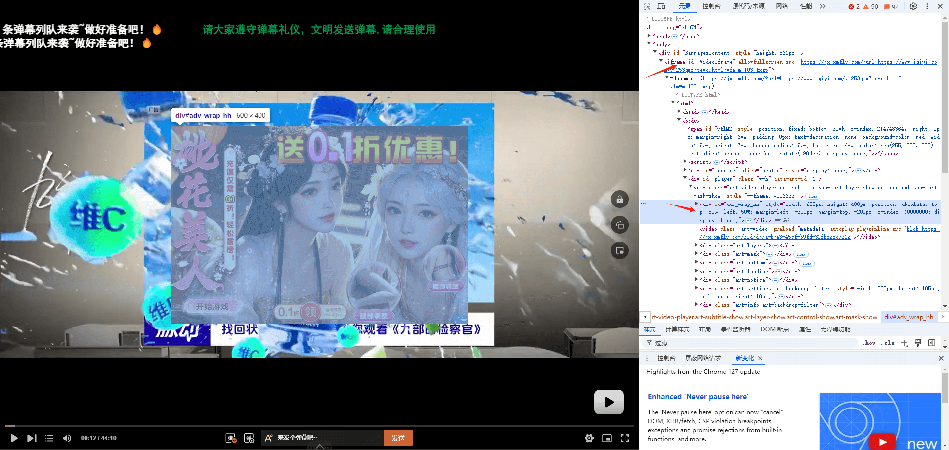The width and height of the screenshot is (949, 450).
Task: Lock the player controls
Action: (x=620, y=200)
